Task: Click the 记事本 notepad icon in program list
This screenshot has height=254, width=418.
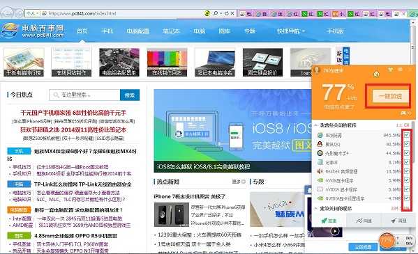Action: tap(320, 162)
